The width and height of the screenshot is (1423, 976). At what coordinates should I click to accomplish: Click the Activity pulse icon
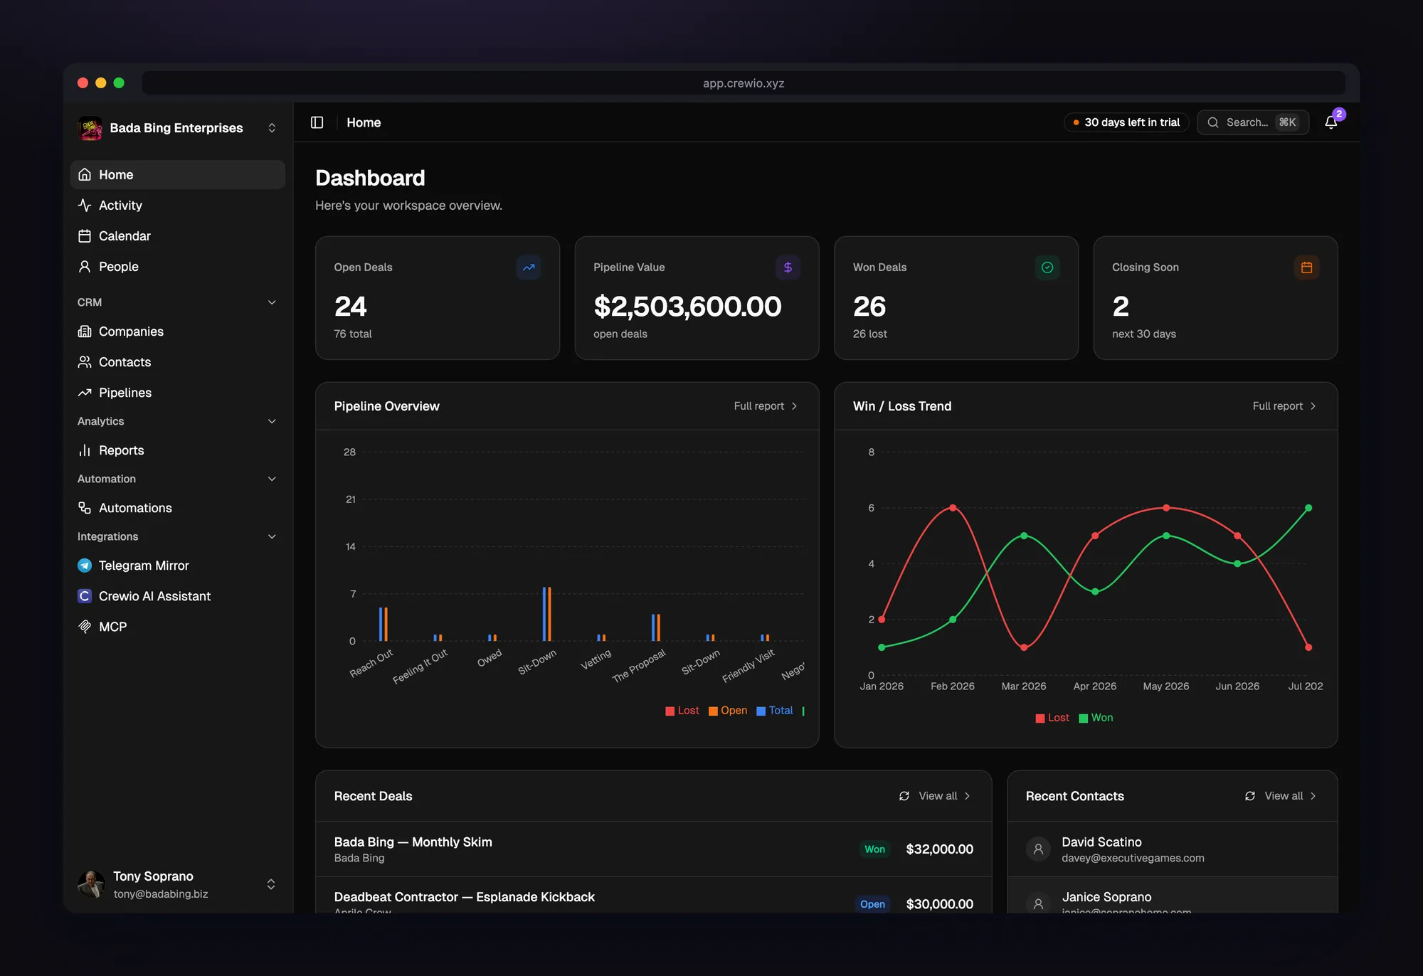(x=85, y=206)
